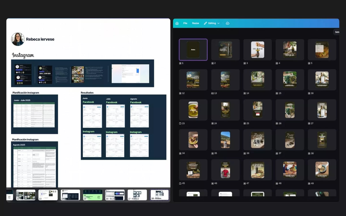The height and width of the screenshot is (216, 346).
Task: Click Rebeca Iervese's profile photo
Action: coord(18,39)
